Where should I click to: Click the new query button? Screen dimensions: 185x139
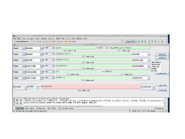(x=162, y=73)
